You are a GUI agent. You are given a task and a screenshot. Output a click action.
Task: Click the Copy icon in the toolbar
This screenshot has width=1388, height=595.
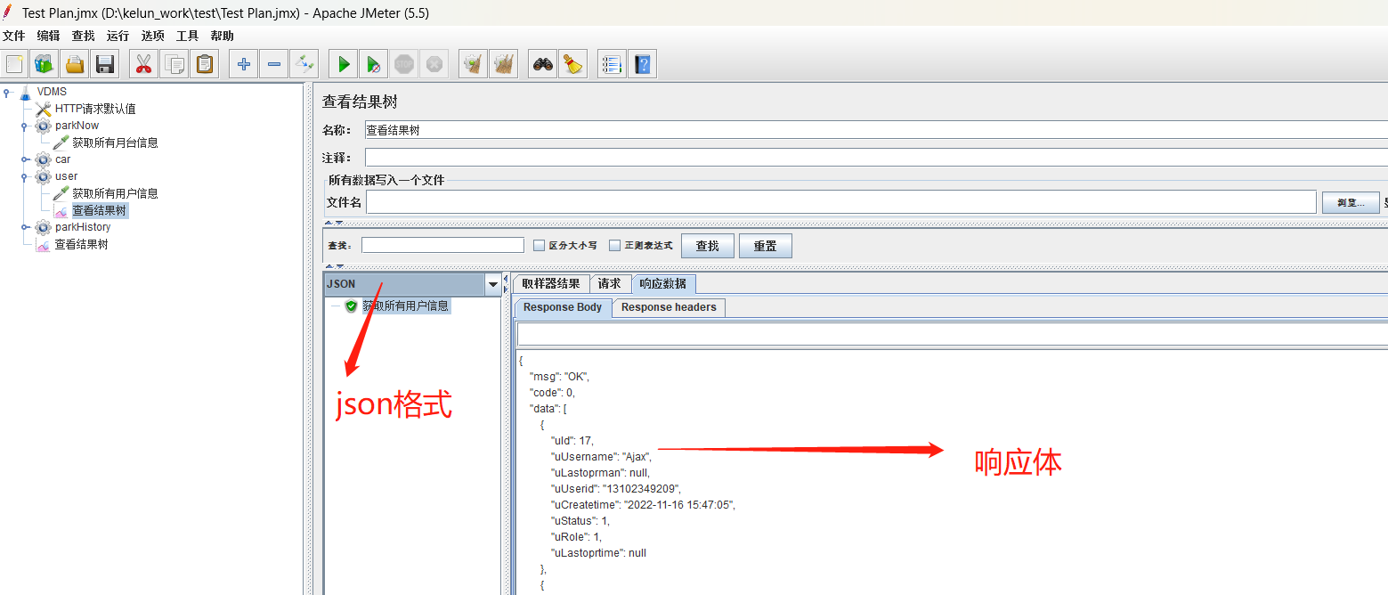175,64
